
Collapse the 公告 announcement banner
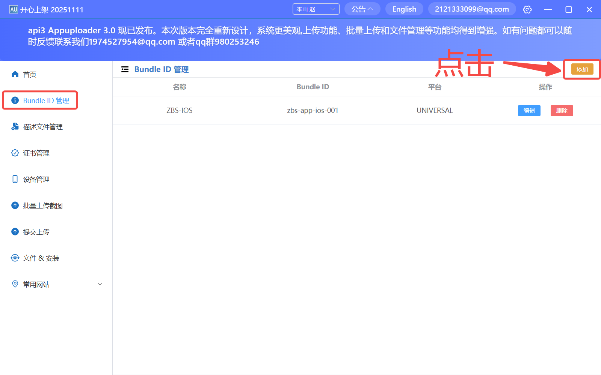pyautogui.click(x=362, y=9)
